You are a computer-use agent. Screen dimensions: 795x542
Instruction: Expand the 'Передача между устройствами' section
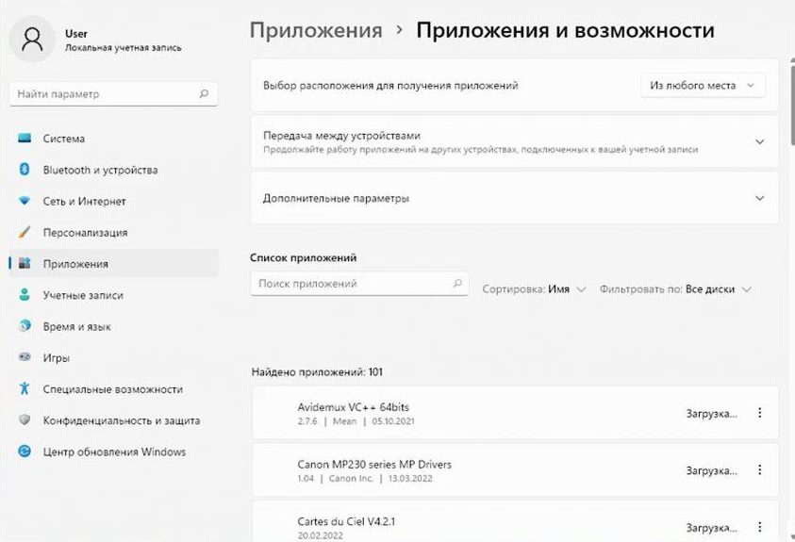pos(759,141)
